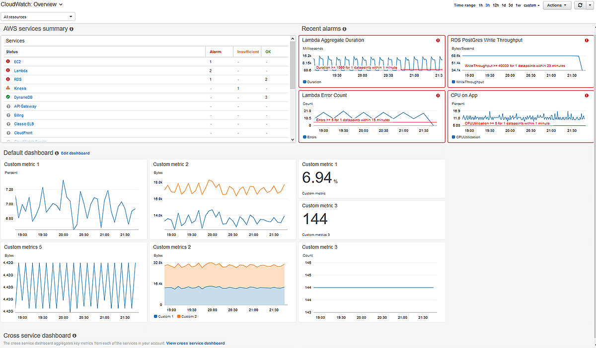
Task: Open the Kinesis service link
Action: [20, 89]
